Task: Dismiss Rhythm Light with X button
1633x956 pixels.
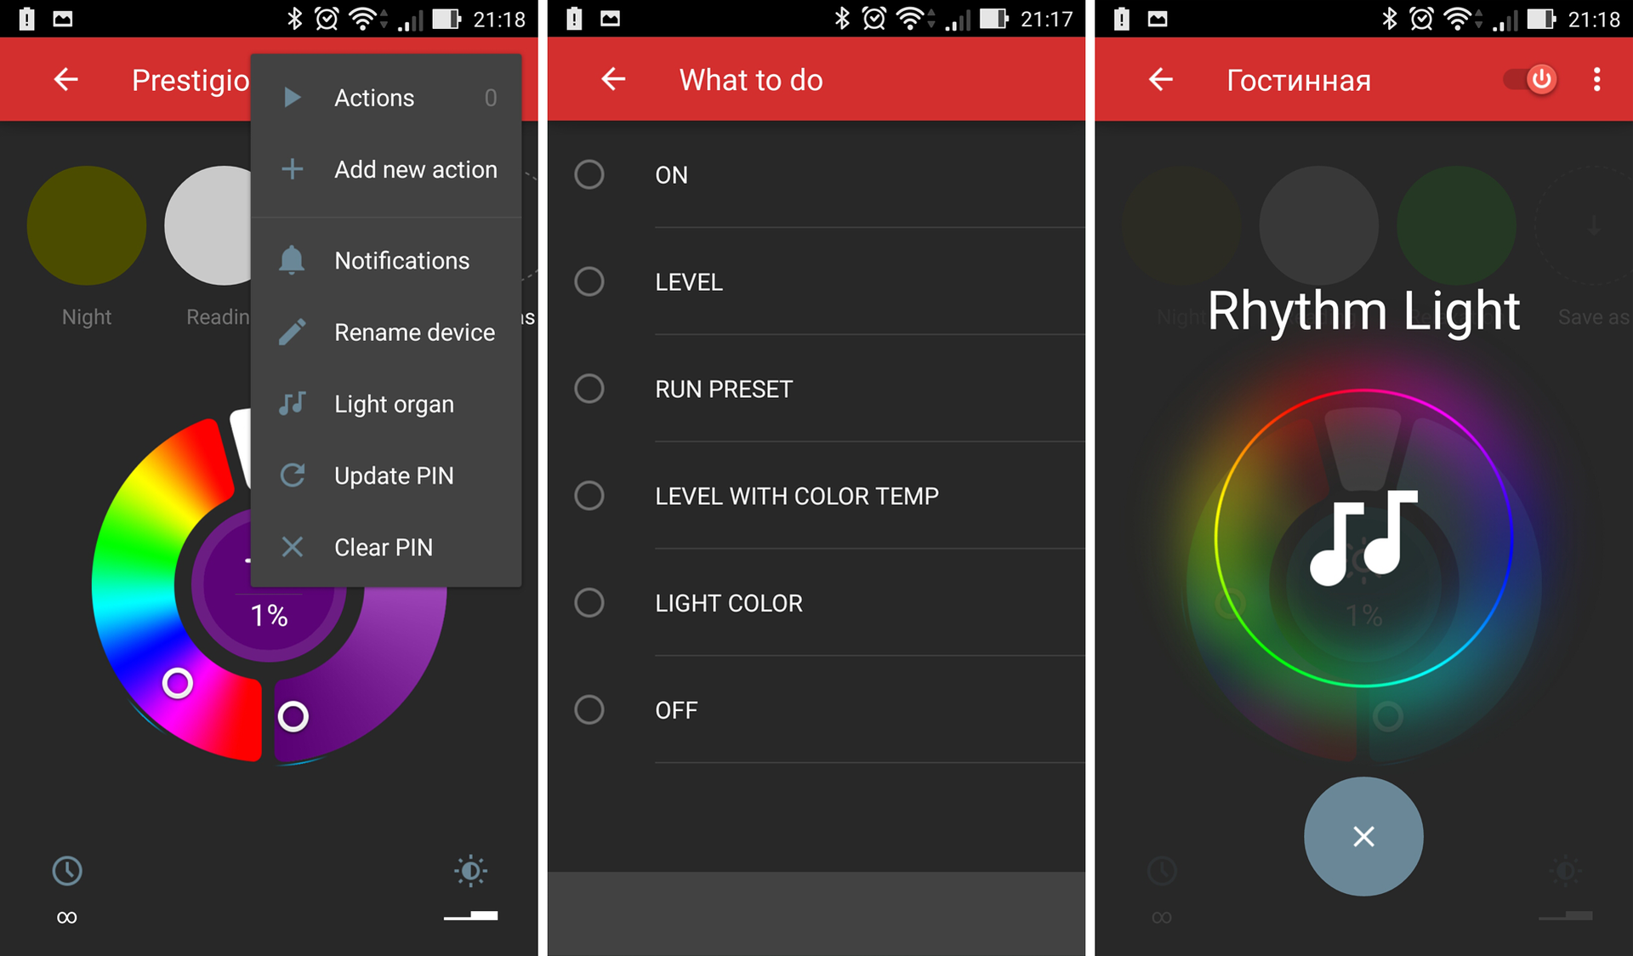Action: pos(1361,835)
